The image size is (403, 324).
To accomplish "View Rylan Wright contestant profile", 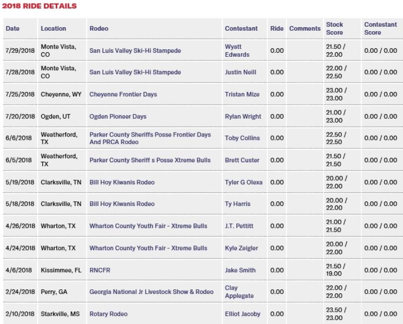I will 243,117.
